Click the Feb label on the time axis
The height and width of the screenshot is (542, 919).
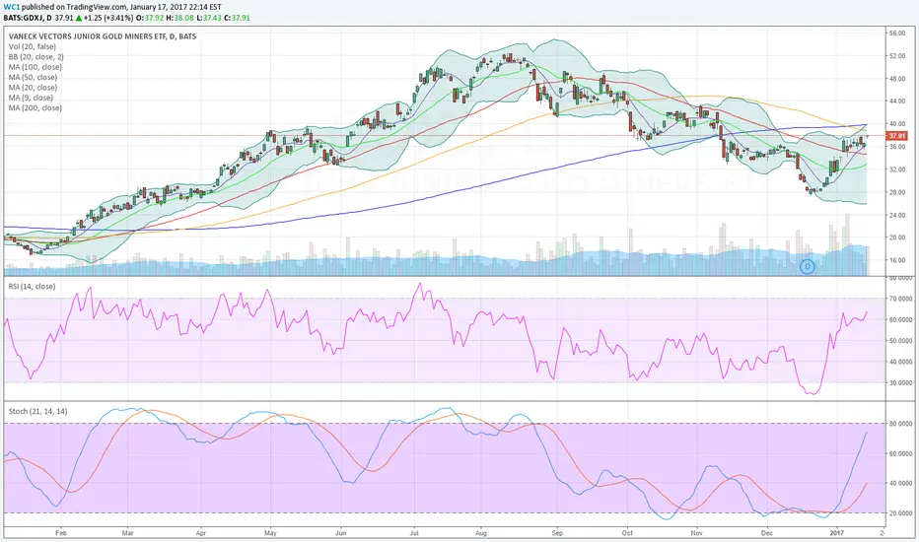(x=61, y=534)
